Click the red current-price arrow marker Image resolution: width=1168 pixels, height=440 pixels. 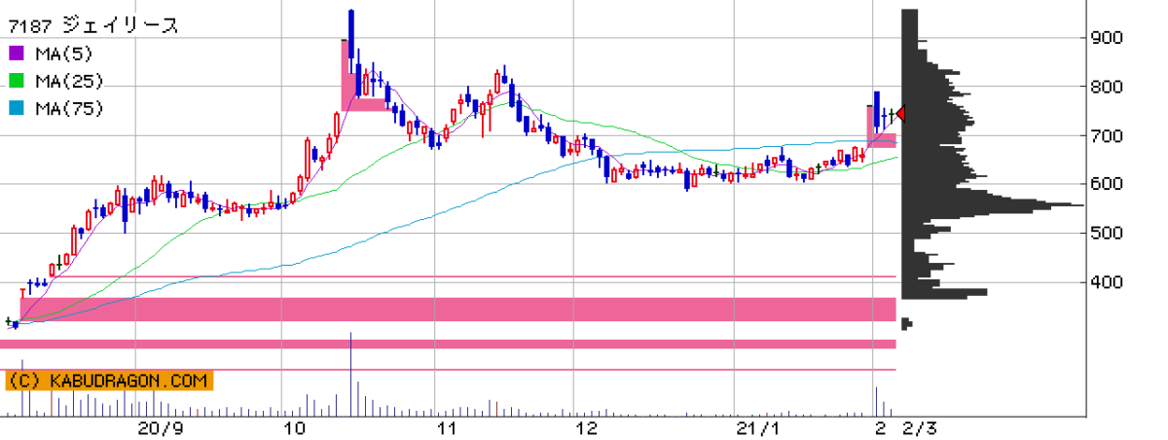(x=901, y=115)
